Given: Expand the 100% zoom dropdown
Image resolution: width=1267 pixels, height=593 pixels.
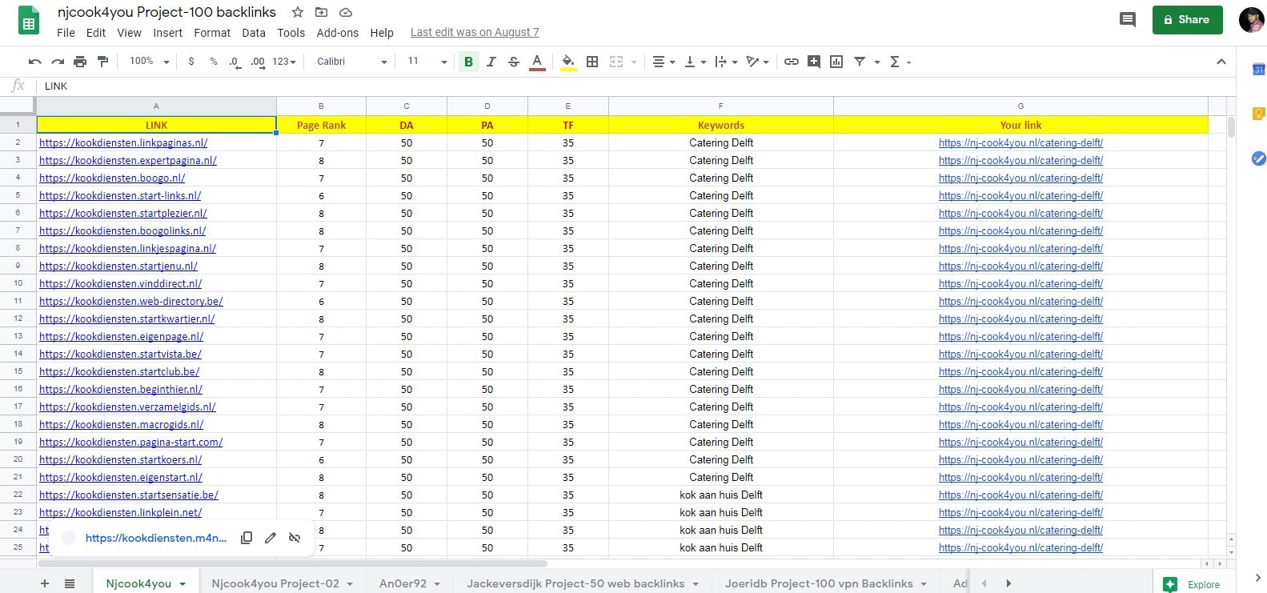Looking at the screenshot, I should coord(150,62).
